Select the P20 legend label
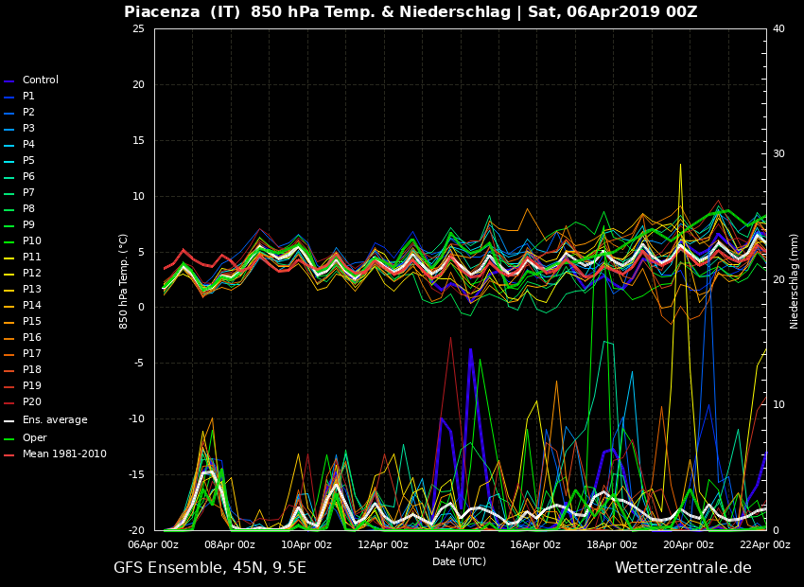This screenshot has width=804, height=587. tap(31, 402)
